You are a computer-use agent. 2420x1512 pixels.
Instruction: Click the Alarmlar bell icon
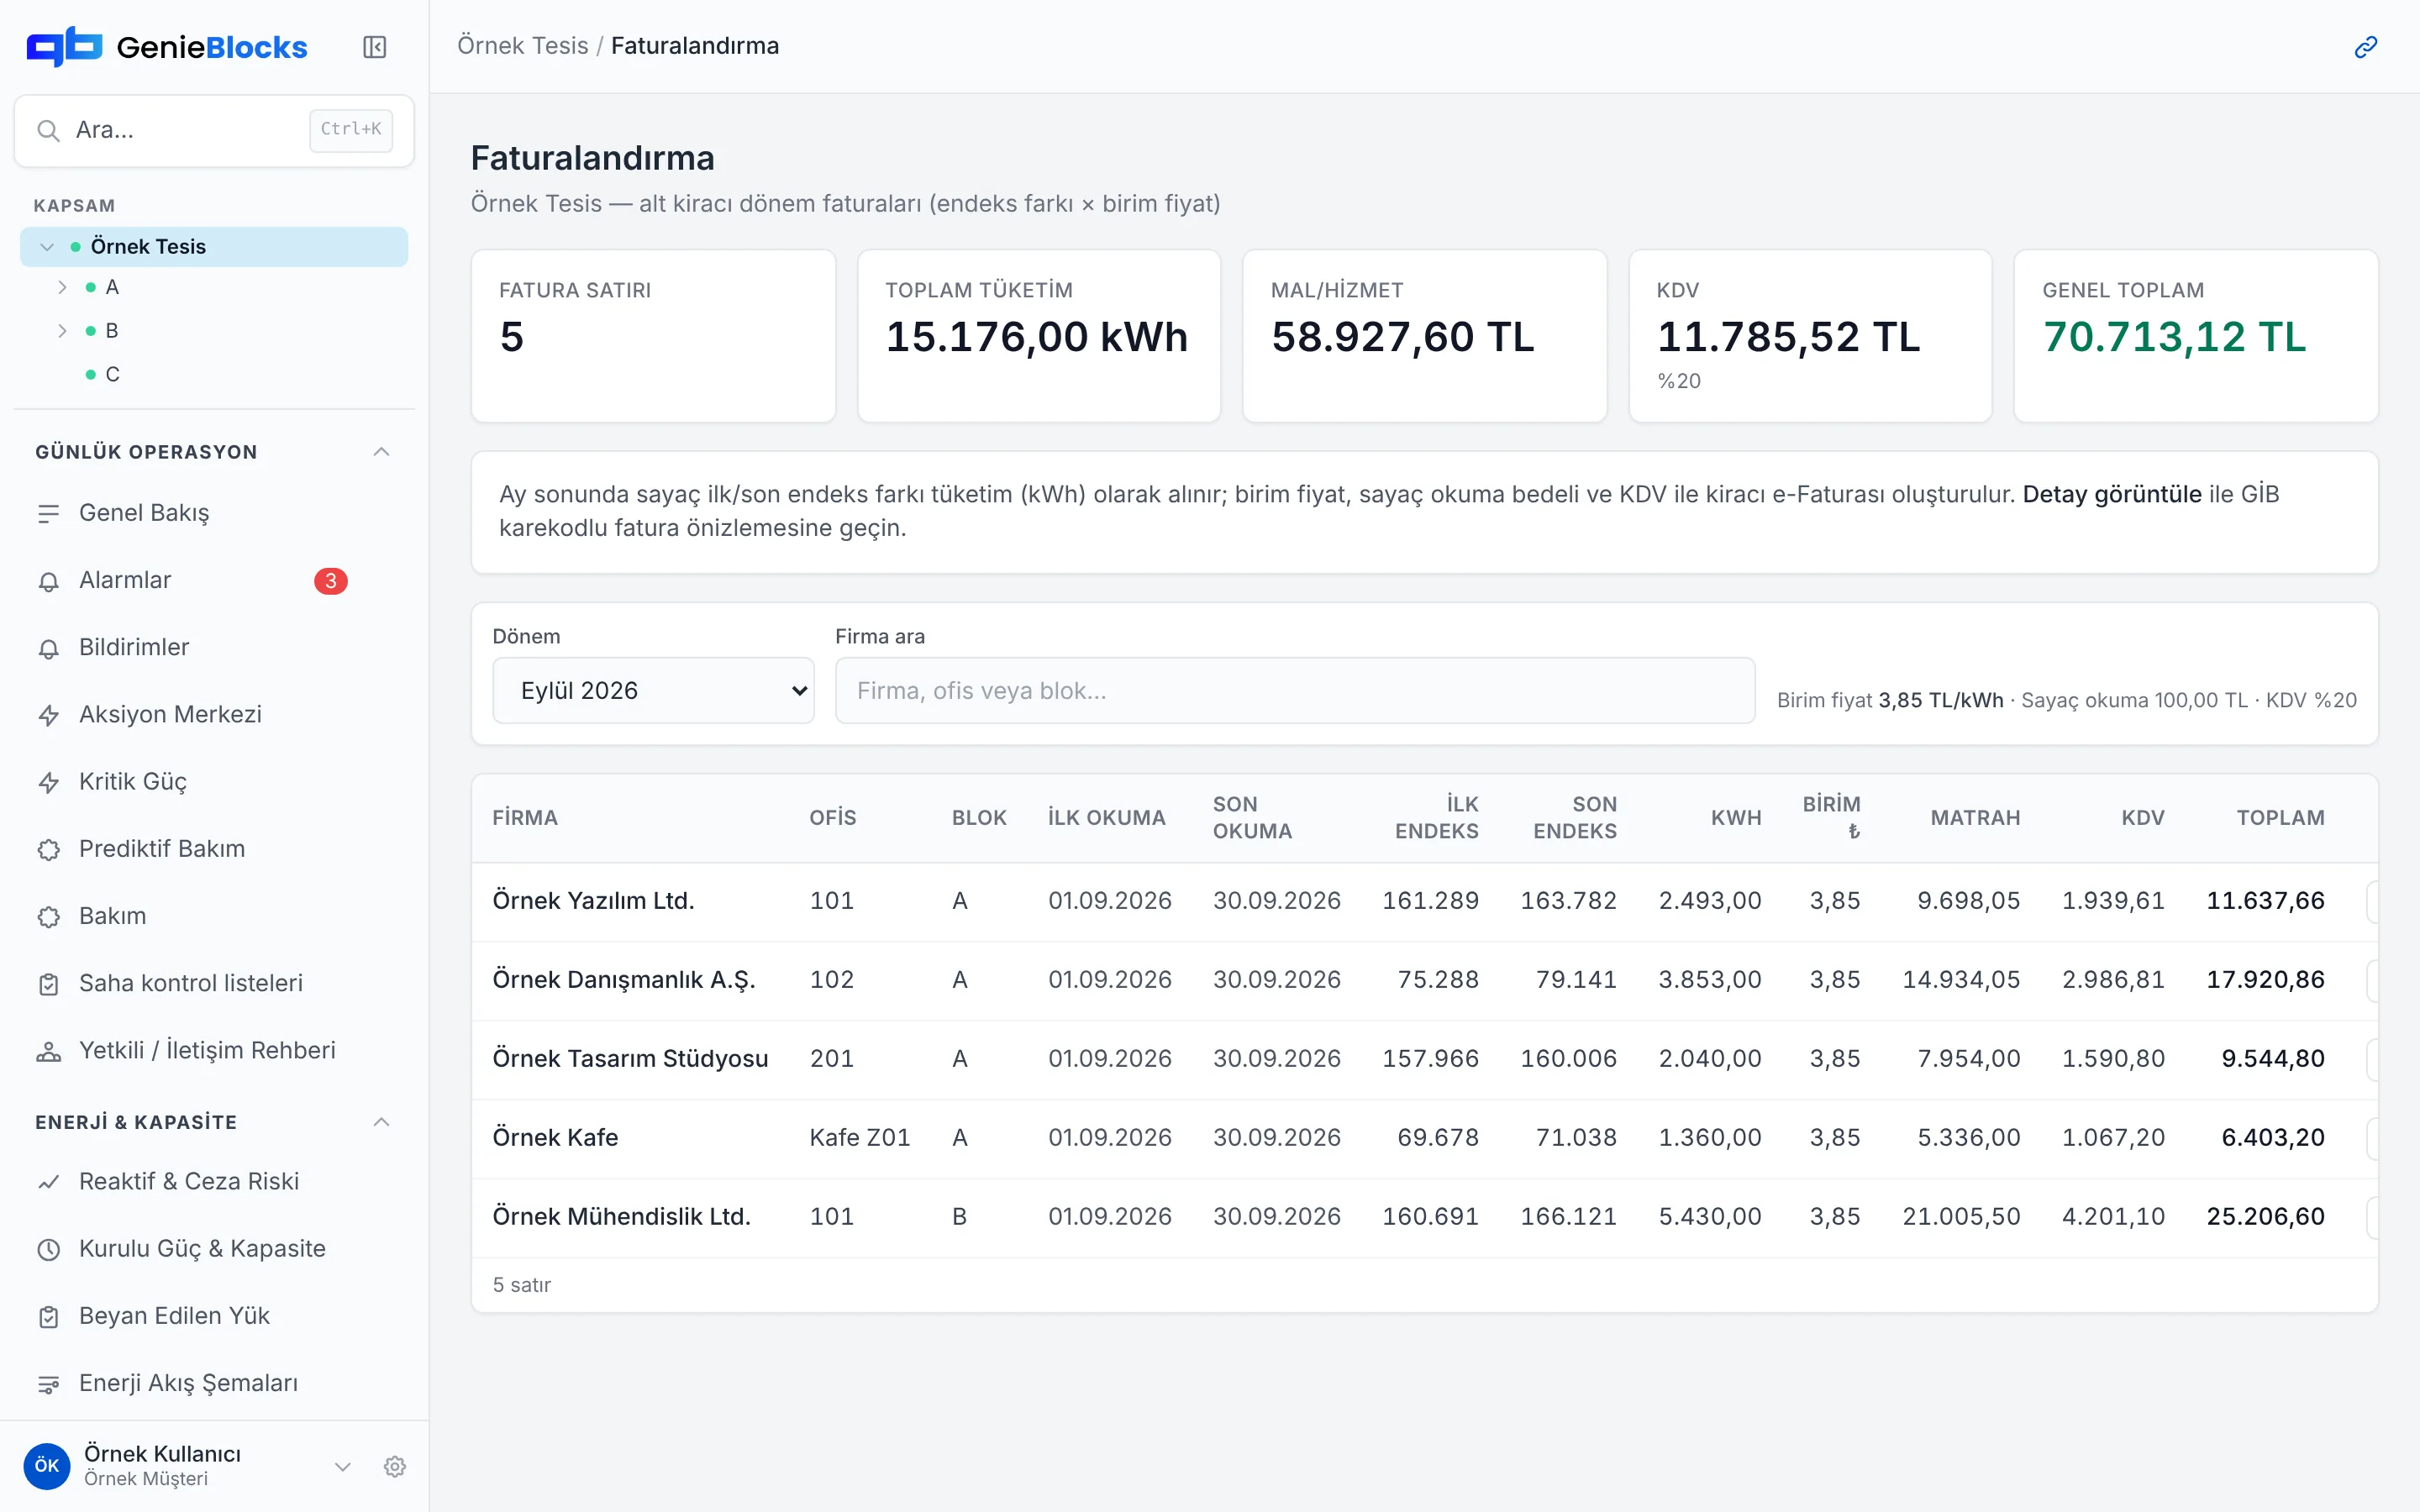[x=48, y=581]
